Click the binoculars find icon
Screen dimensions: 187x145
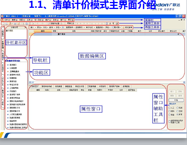pyautogui.click(x=63, y=27)
